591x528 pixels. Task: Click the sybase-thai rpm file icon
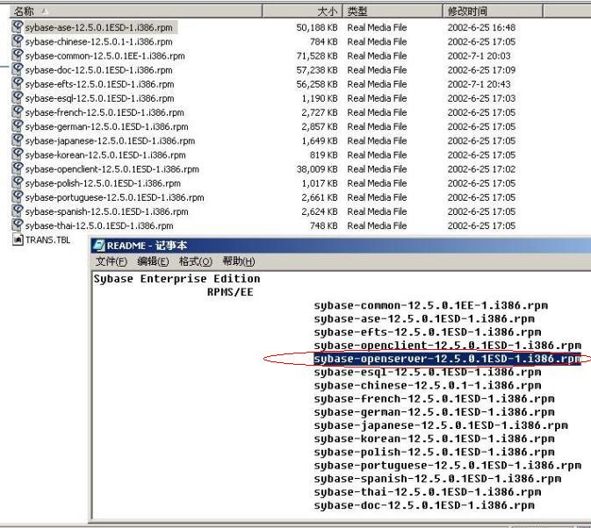click(18, 225)
